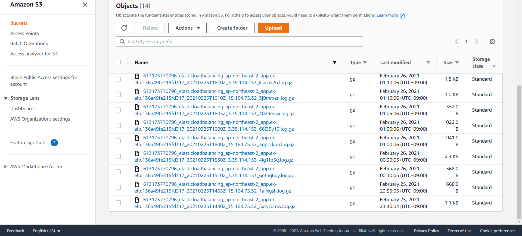Click file icon of 4ig1fp5q.log.gz object
Screen dimensions: 522x236
click(x=137, y=153)
